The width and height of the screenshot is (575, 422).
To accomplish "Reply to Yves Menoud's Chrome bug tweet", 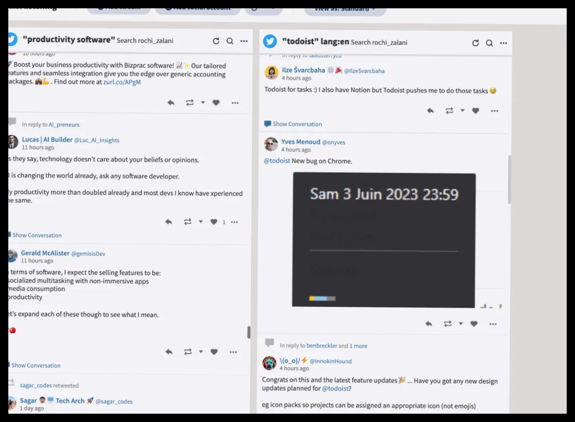I will tap(429, 324).
